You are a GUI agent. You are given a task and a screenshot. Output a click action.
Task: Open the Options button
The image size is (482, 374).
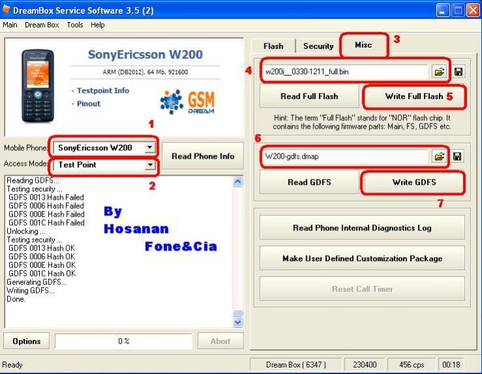26,341
